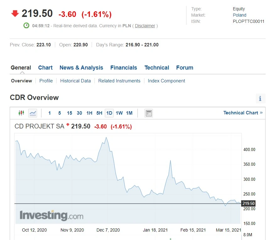Click the green clock real-time icon

click(26, 25)
